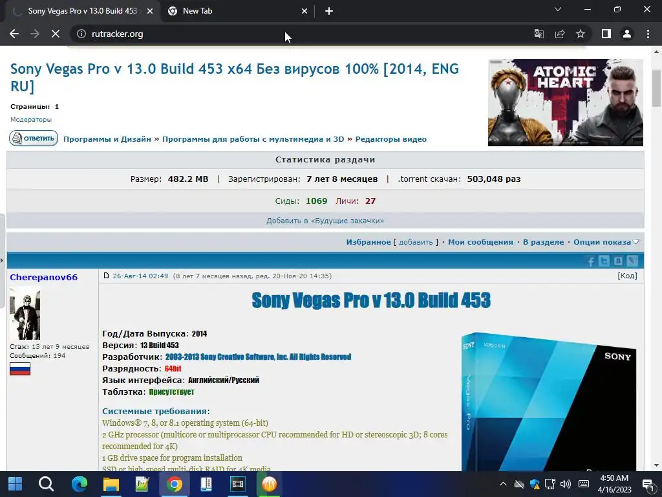The height and width of the screenshot is (497, 662).
Task: Open Программы для работы с мультимедиа и 3D
Action: (253, 139)
